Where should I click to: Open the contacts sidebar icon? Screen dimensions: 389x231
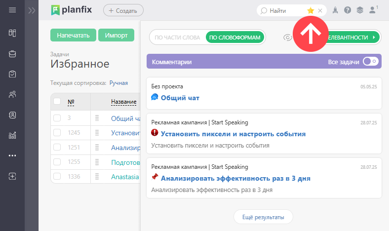click(x=12, y=115)
